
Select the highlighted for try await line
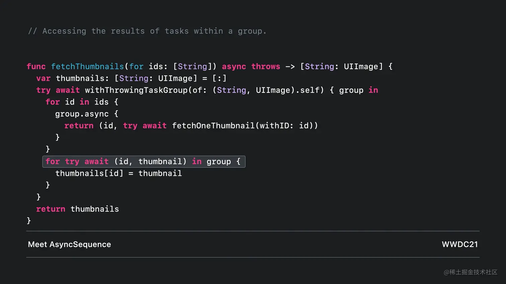(144, 162)
